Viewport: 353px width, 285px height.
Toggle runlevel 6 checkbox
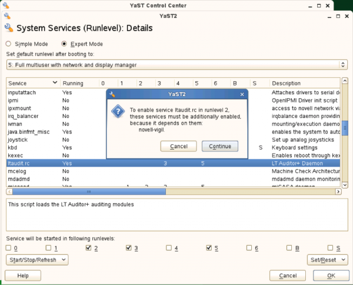click(x=249, y=248)
